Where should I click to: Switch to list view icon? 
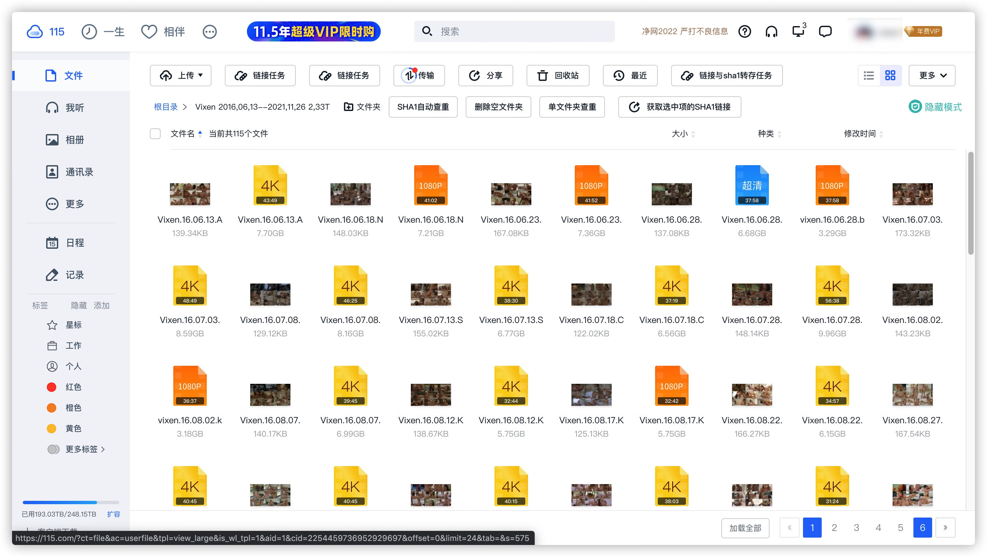[x=869, y=76]
